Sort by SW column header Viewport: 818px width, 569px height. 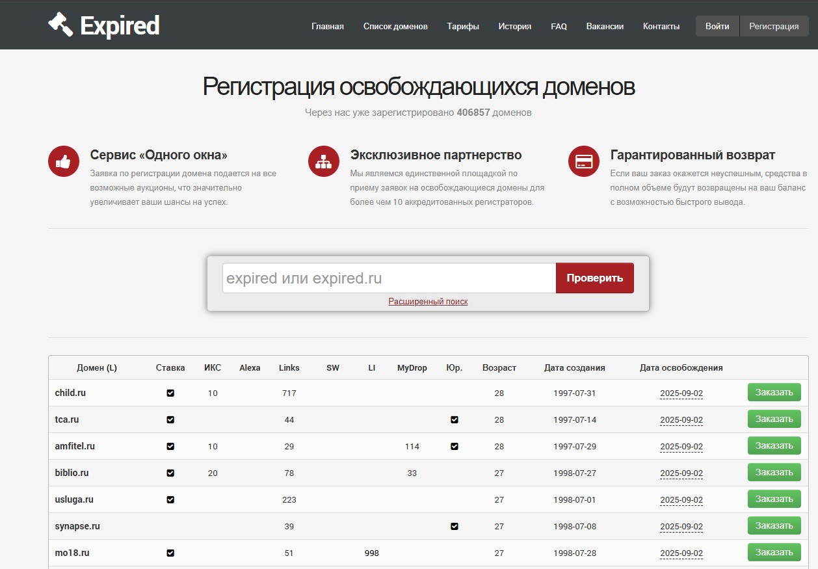(333, 368)
